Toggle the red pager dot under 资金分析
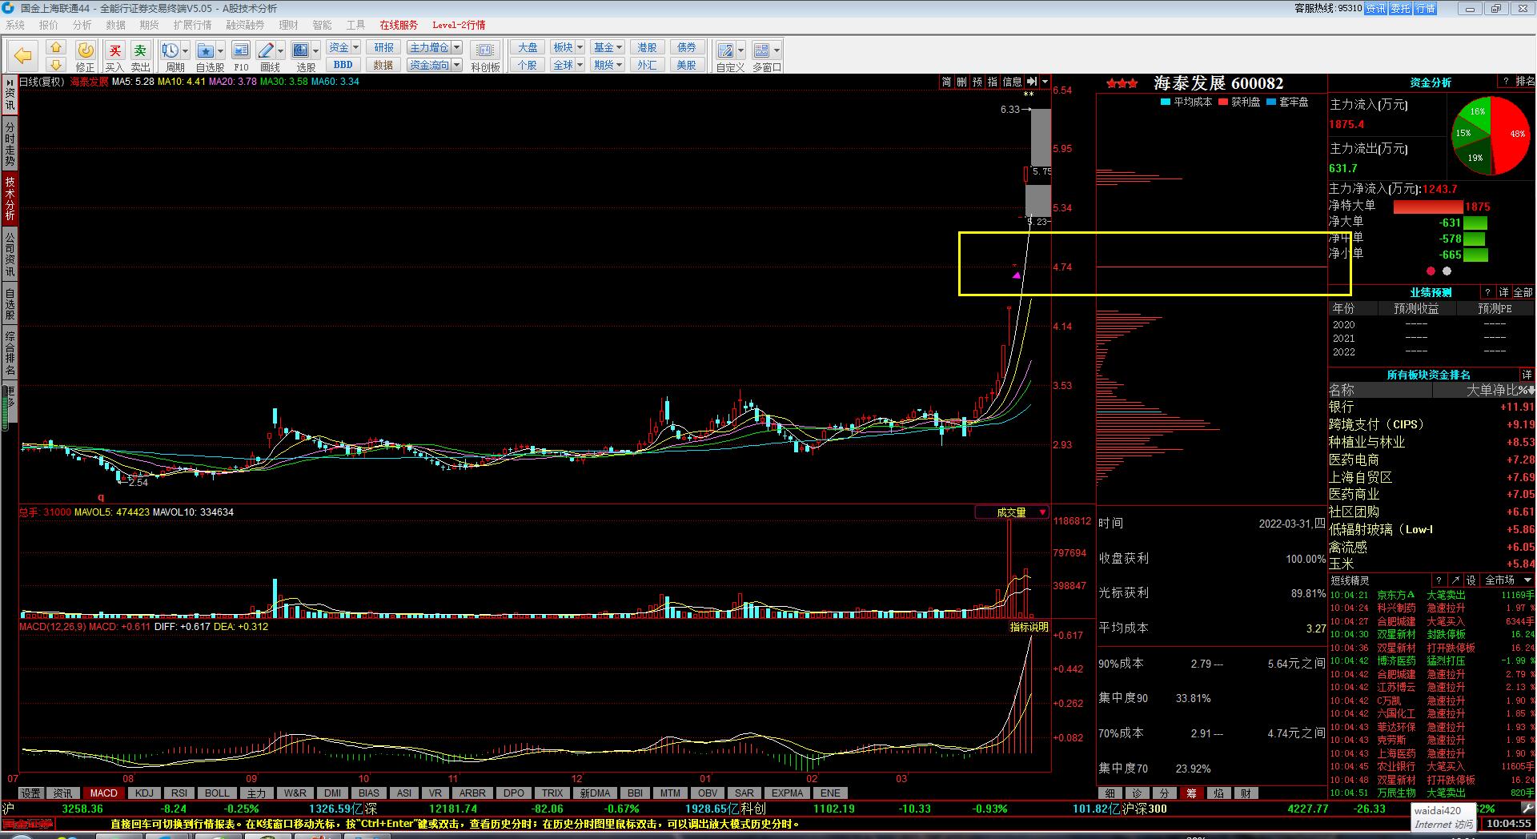Screen dimensions: 1537x839 coord(1431,271)
